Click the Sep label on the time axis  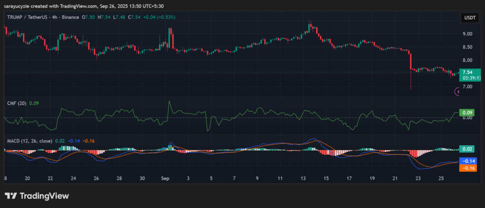[165, 179]
